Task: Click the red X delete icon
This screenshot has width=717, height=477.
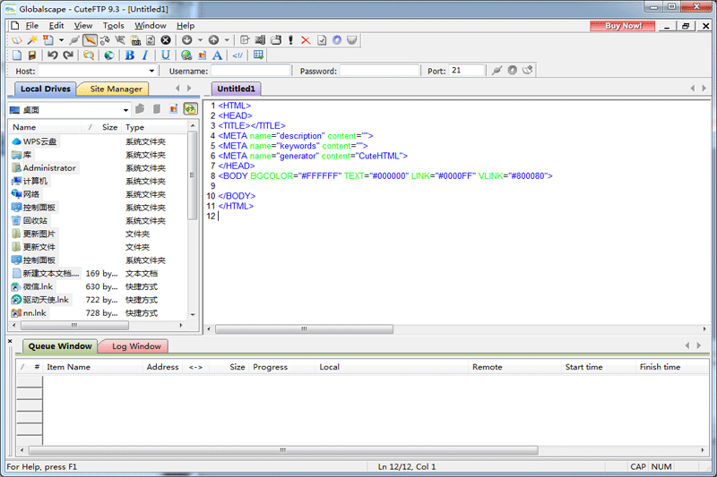Action: point(306,40)
